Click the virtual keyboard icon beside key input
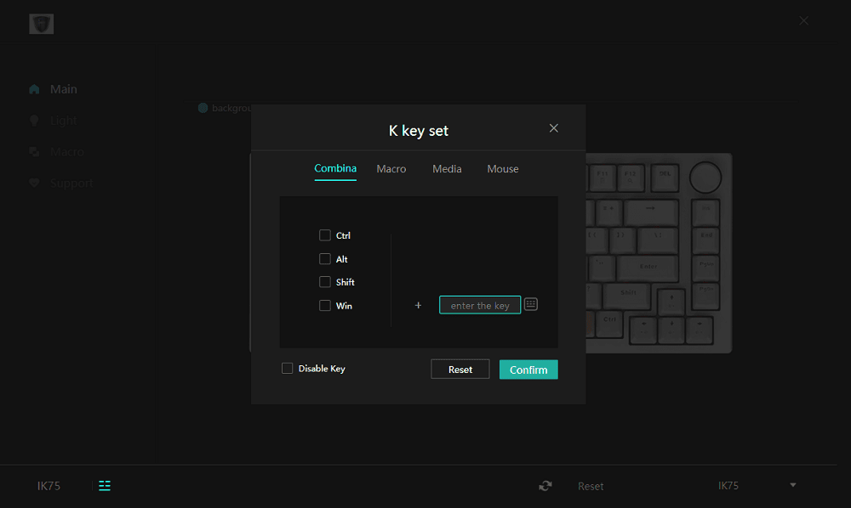Screen dimensions: 851x508 tap(531, 304)
